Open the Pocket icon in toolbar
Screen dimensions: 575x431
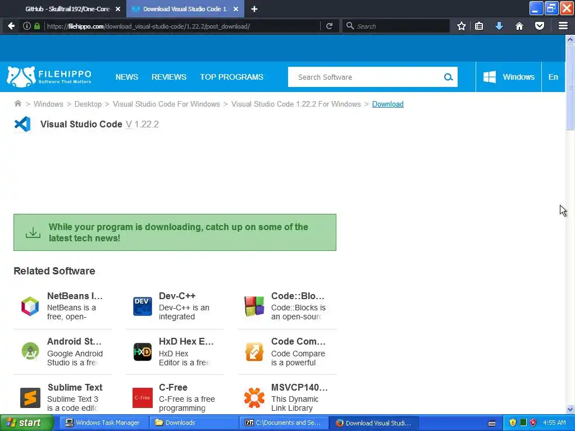540,26
